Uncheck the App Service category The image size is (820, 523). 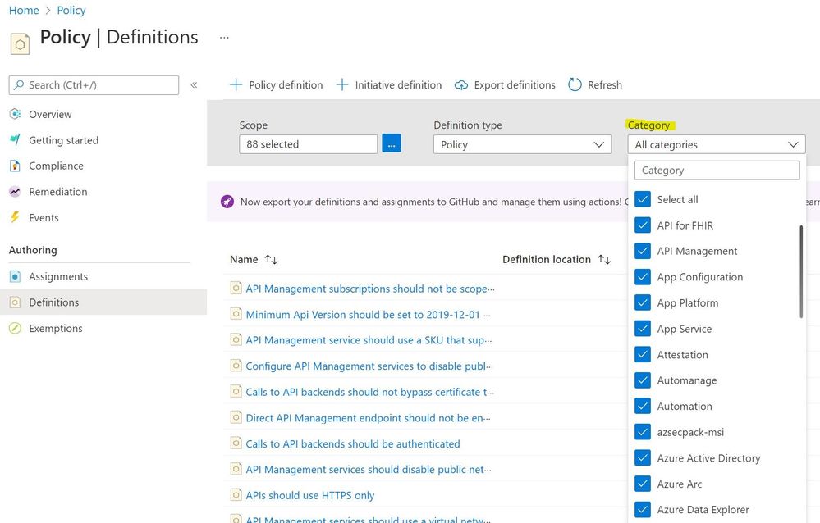pyautogui.click(x=643, y=329)
